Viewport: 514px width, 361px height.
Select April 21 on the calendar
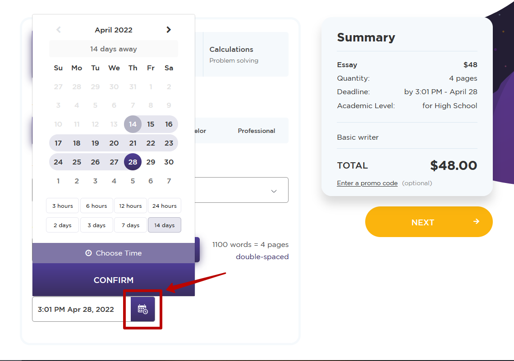[x=133, y=143]
